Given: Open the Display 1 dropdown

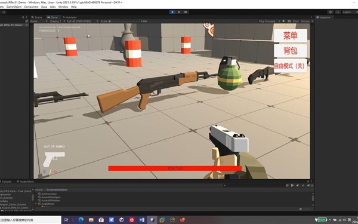Looking at the screenshot, I should coord(57,22).
